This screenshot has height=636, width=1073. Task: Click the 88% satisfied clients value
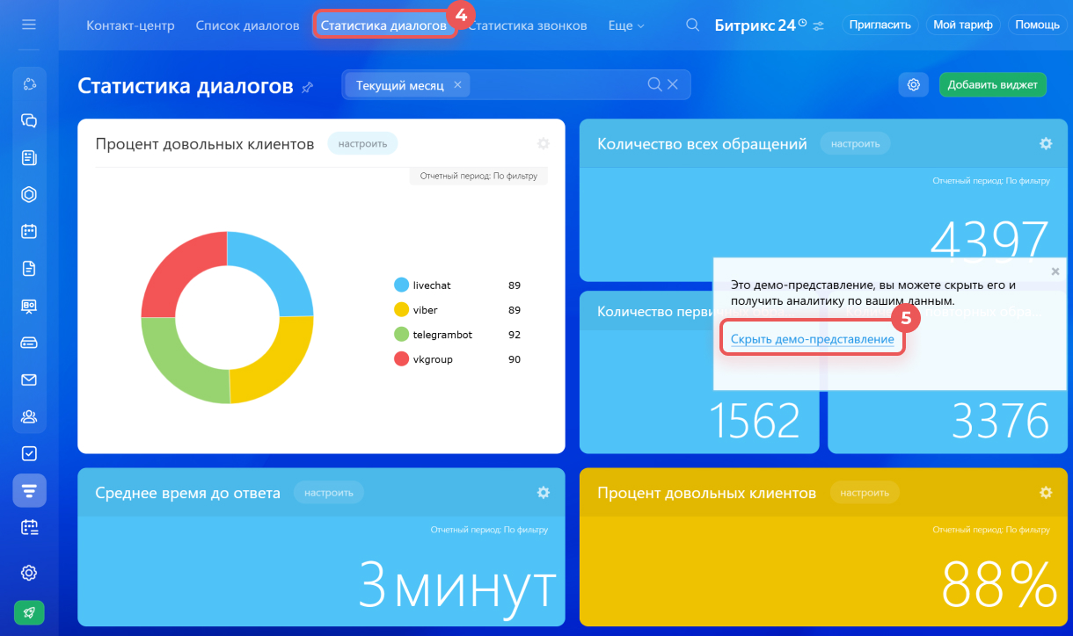1000,584
